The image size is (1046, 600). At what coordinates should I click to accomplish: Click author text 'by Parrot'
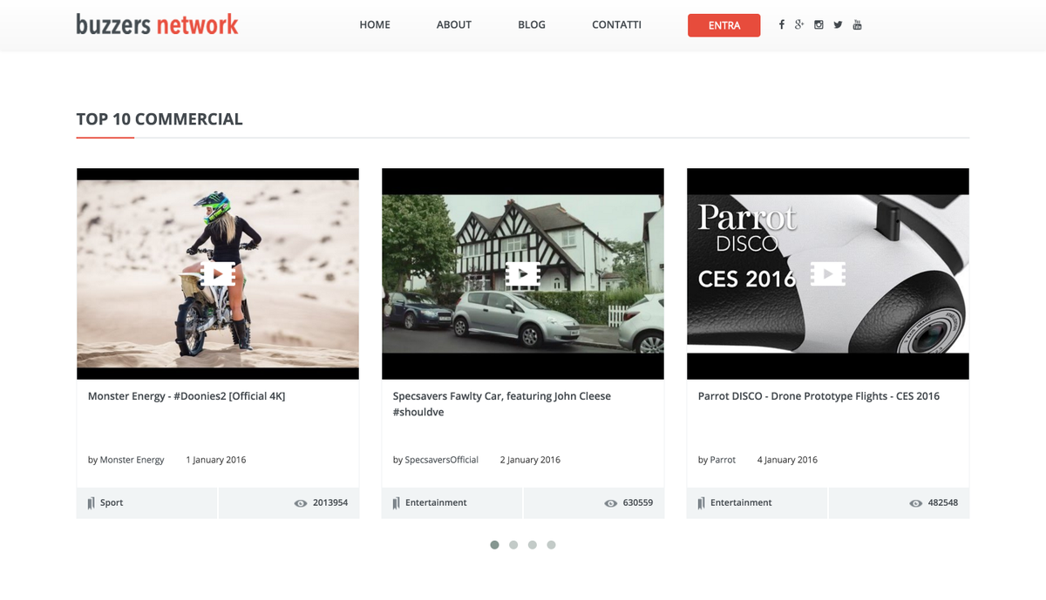[x=717, y=460]
